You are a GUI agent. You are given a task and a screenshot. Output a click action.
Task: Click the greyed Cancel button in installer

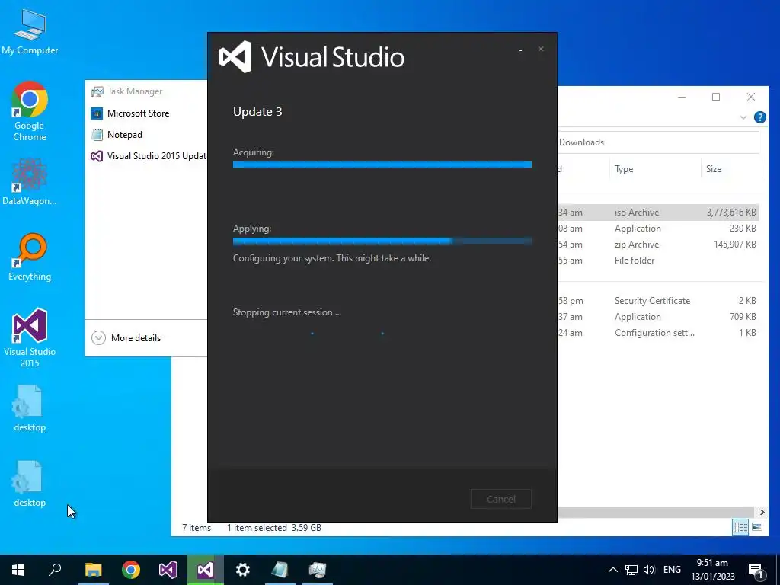501,499
